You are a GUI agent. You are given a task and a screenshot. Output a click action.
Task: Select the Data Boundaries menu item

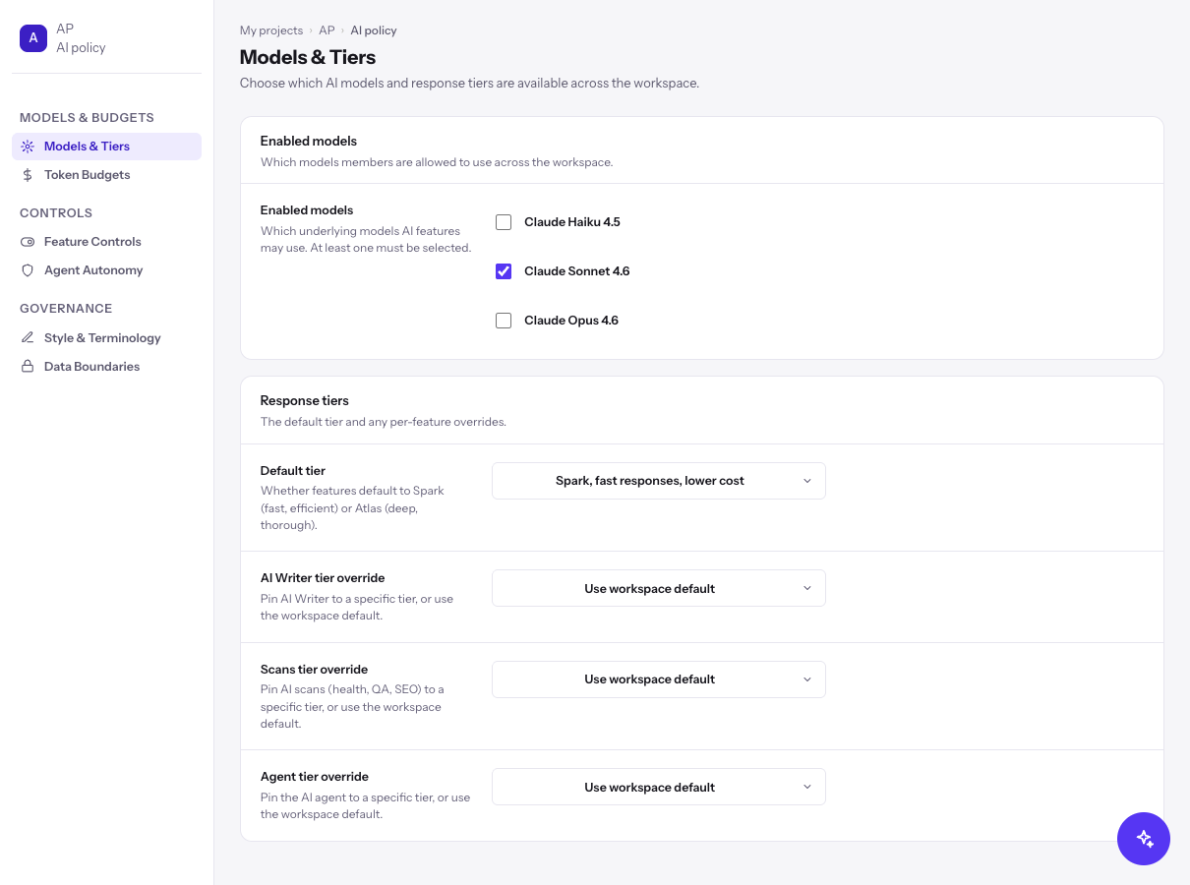[106, 367]
